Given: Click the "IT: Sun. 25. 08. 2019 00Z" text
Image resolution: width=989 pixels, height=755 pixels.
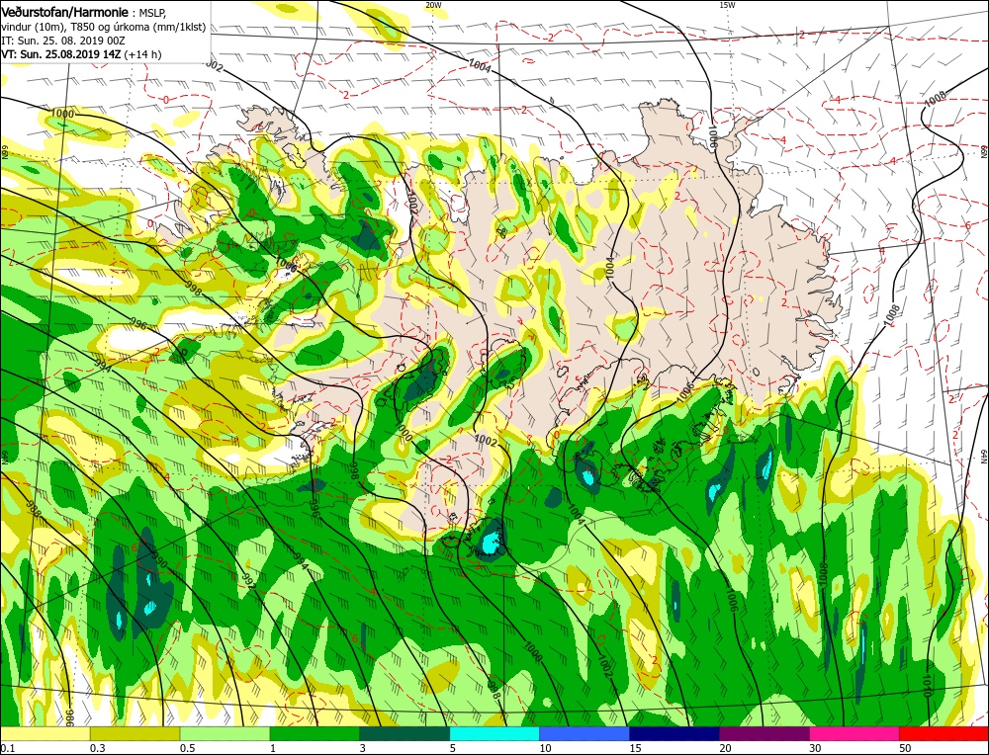Looking at the screenshot, I should pyautogui.click(x=63, y=41).
